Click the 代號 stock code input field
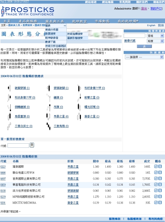Screen dimensions: 165x222 point(18,146)
